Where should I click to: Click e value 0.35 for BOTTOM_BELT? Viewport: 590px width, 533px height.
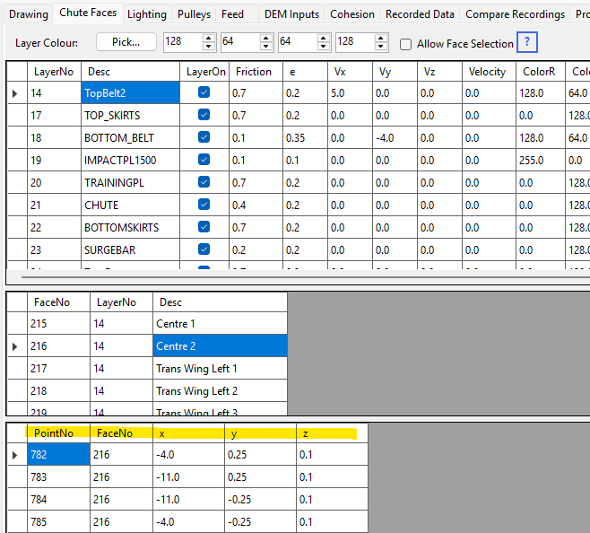(305, 138)
